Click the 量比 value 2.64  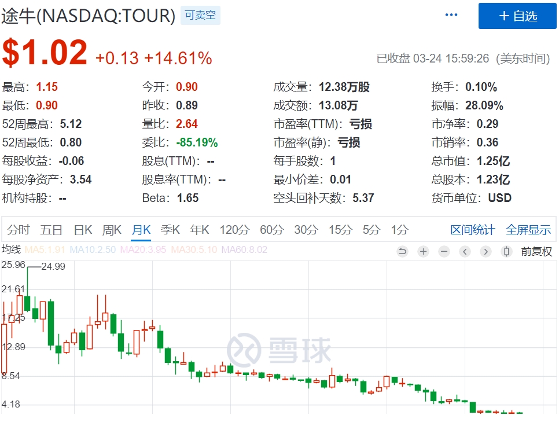186,124
